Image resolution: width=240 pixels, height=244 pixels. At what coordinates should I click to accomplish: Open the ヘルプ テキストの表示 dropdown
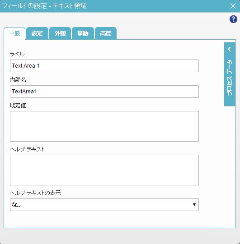point(104,205)
